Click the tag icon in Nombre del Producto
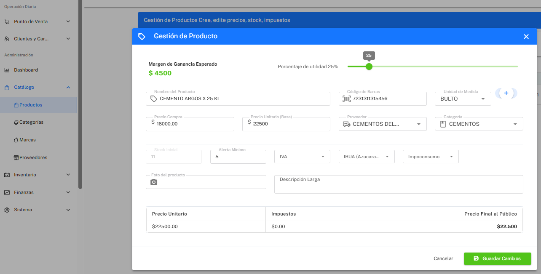The height and width of the screenshot is (274, 541). pyautogui.click(x=154, y=99)
